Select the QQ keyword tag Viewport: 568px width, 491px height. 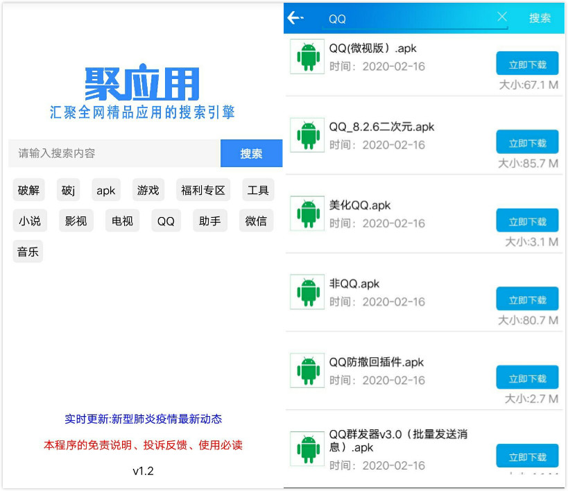pyautogui.click(x=166, y=221)
